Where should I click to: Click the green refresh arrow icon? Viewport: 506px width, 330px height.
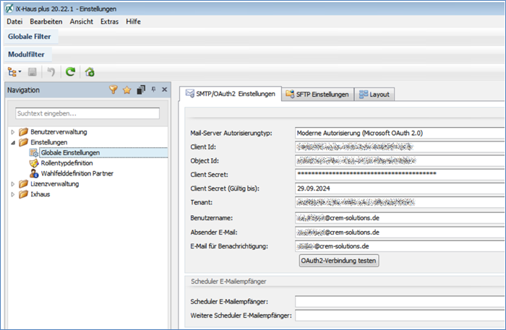coord(70,72)
